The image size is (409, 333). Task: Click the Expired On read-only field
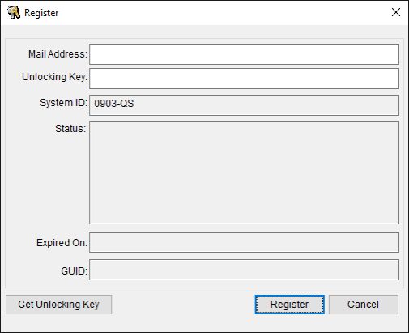pyautogui.click(x=244, y=242)
